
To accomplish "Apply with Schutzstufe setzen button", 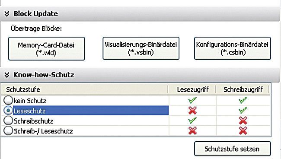I will point(233,149).
